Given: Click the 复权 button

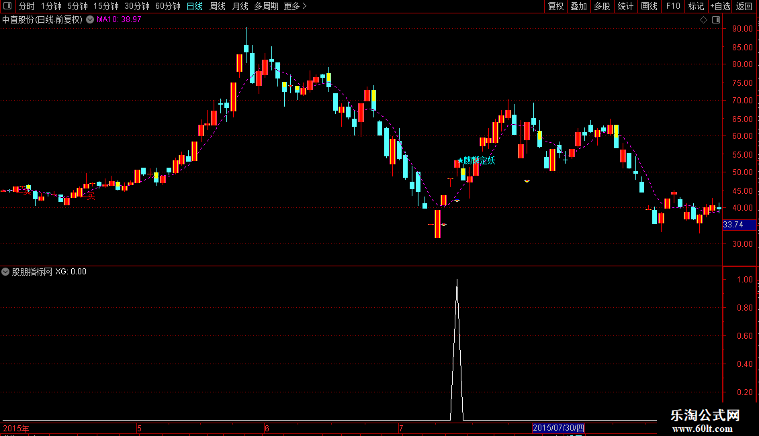Looking at the screenshot, I should 555,6.
